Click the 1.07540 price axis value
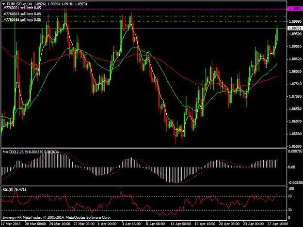The height and width of the screenshot is (227, 303). tap(295, 84)
